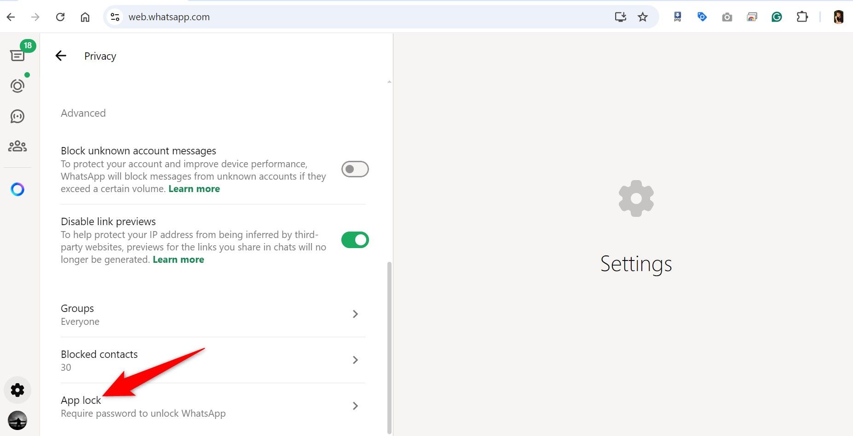The image size is (853, 436).
Task: Bookmark this page with the star
Action: tap(643, 17)
